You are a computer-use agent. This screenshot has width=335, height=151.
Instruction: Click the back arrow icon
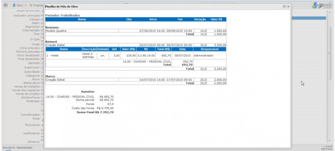[5, 5]
